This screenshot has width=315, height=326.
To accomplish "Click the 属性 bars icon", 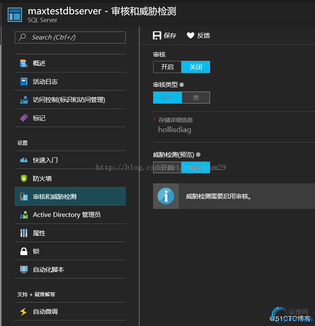I will [x=23, y=233].
